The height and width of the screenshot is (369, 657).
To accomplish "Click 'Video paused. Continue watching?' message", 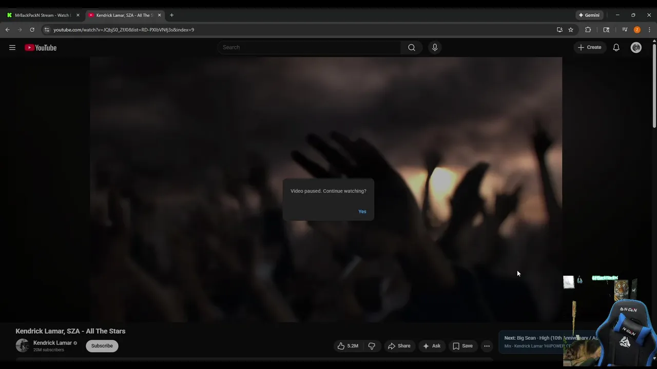I will coord(328,191).
